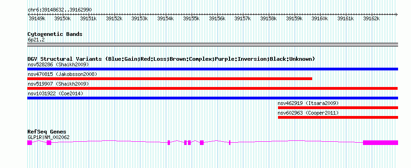Image resolution: width=411 pixels, height=168 pixels.
Task: Click the 39156k ruler label
Action: click(217, 19)
